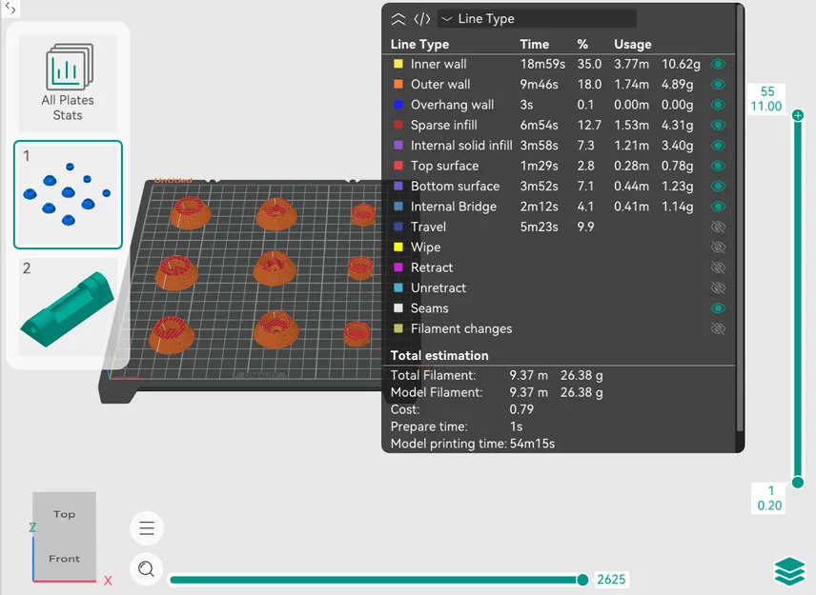Click the Front face of the view cube
This screenshot has height=595, width=816.
[x=65, y=559]
